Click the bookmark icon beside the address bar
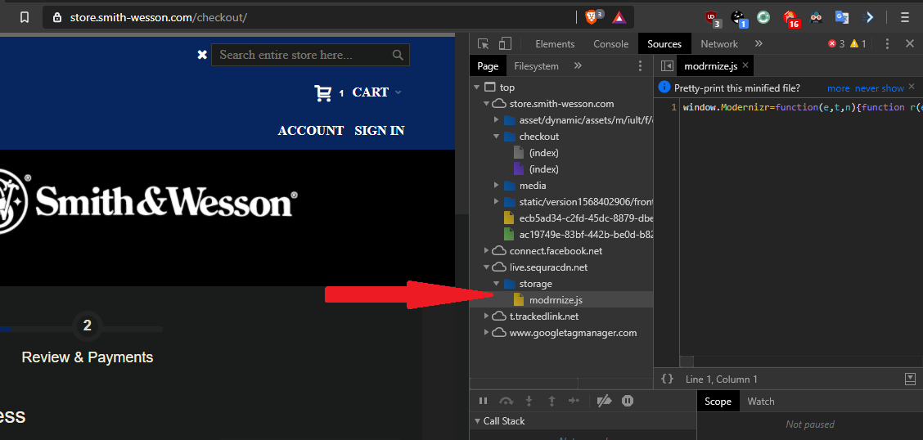Image resolution: width=923 pixels, height=440 pixels. (x=24, y=18)
